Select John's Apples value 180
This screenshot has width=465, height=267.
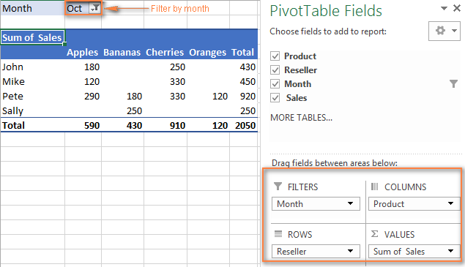(92, 67)
